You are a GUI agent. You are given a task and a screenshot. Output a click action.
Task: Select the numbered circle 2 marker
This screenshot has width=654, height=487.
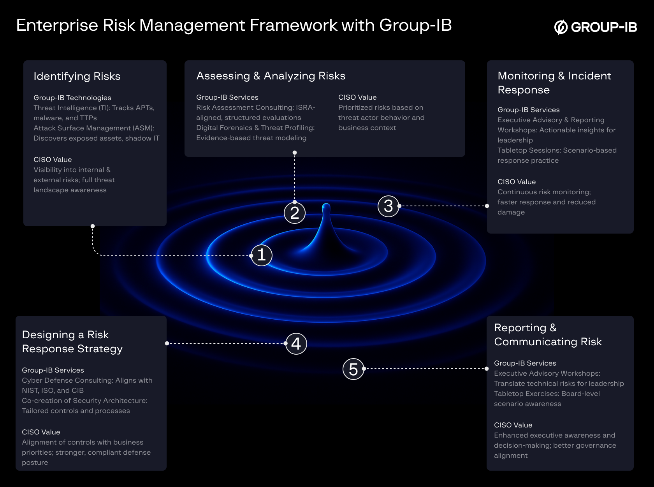pyautogui.click(x=295, y=213)
